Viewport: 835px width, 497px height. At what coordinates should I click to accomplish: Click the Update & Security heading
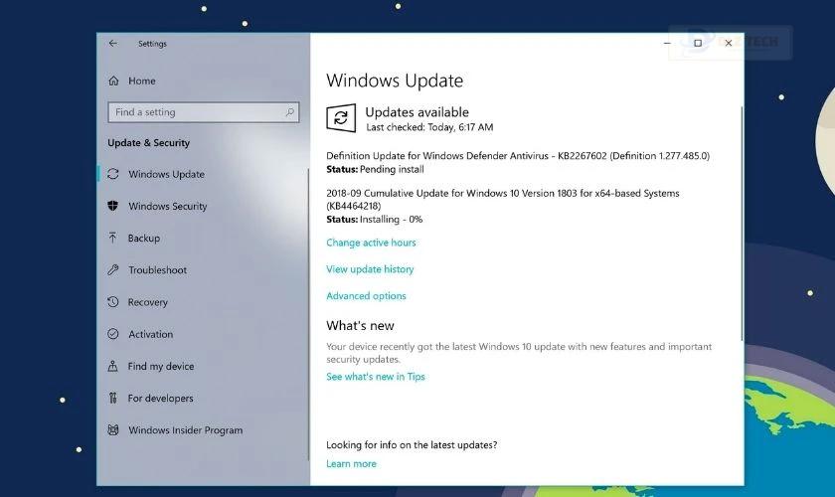click(148, 143)
